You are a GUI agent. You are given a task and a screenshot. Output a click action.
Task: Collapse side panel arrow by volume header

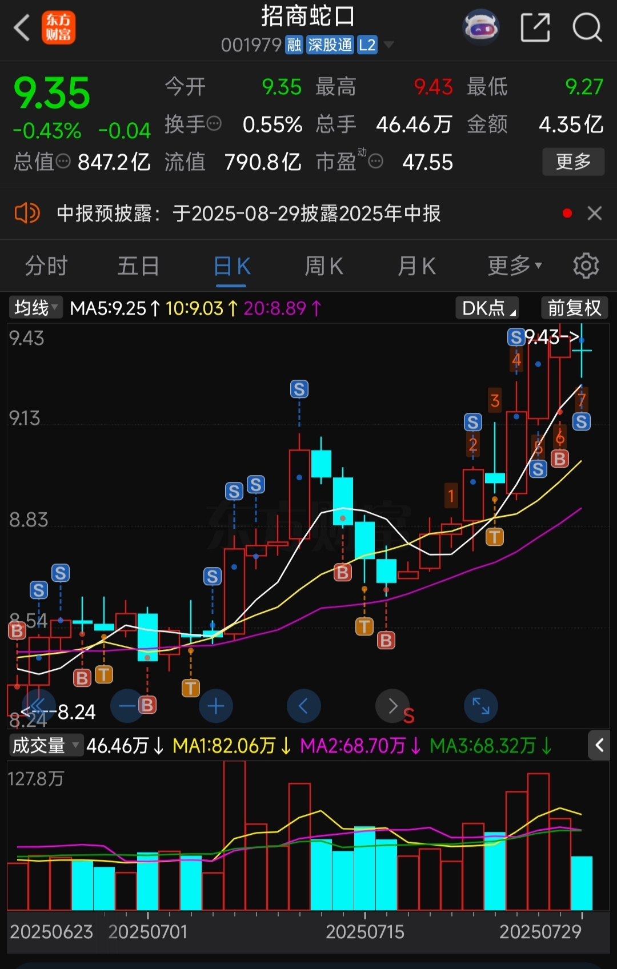coord(599,745)
